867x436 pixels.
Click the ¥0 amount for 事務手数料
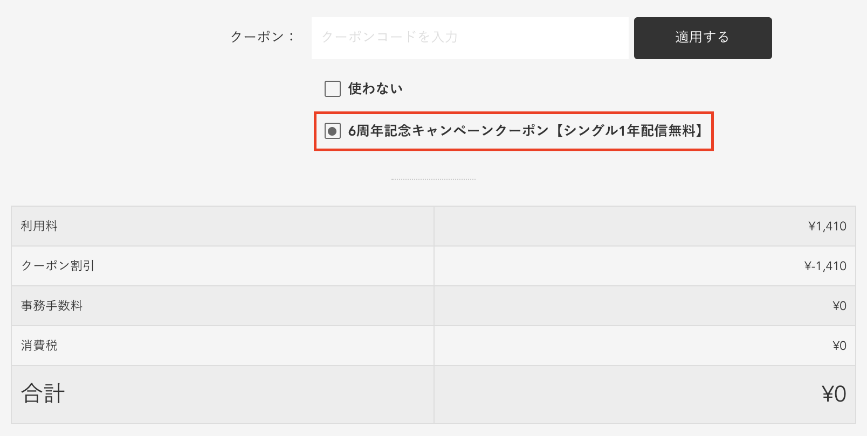[839, 306]
